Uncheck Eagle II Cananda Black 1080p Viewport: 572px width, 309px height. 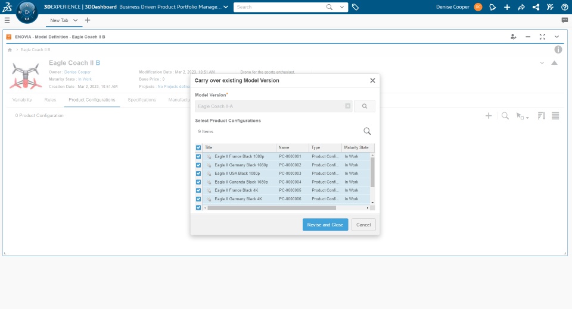198,182
